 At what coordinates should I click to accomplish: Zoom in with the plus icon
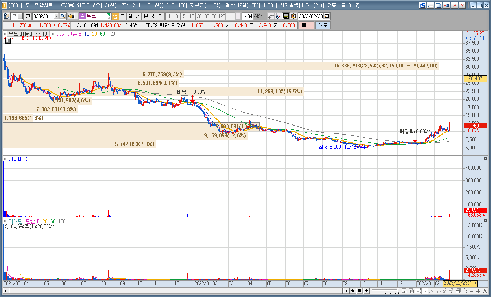click(478, 291)
